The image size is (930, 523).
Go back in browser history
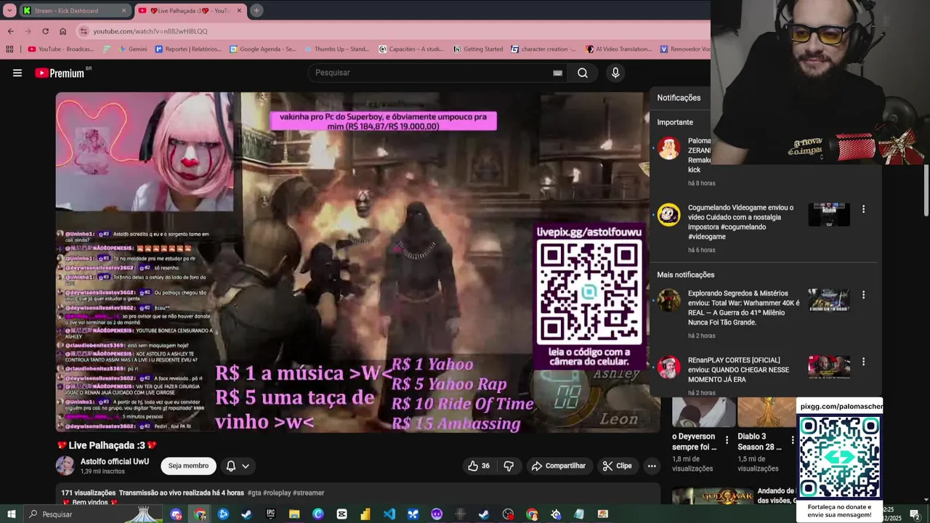(x=10, y=31)
